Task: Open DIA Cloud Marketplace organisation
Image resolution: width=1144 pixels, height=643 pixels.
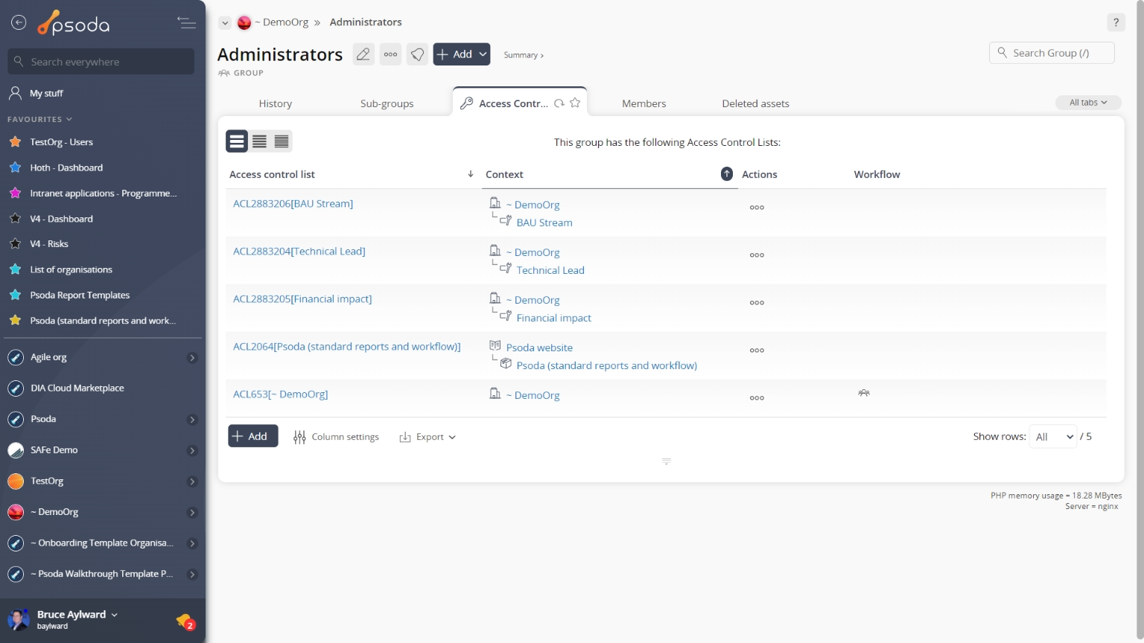Action: pos(77,388)
